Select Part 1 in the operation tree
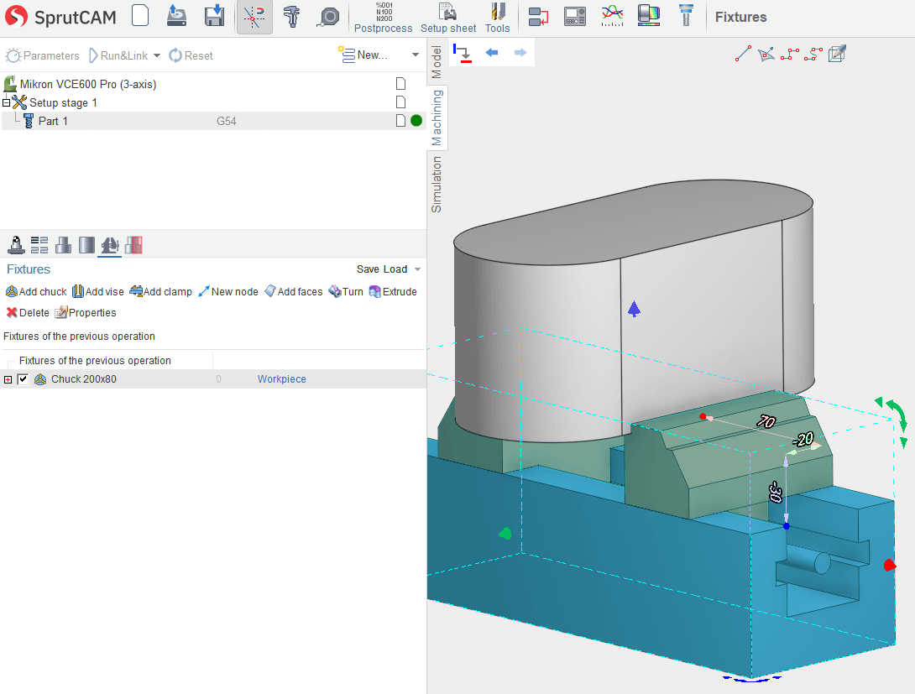This screenshot has width=915, height=694. click(53, 121)
